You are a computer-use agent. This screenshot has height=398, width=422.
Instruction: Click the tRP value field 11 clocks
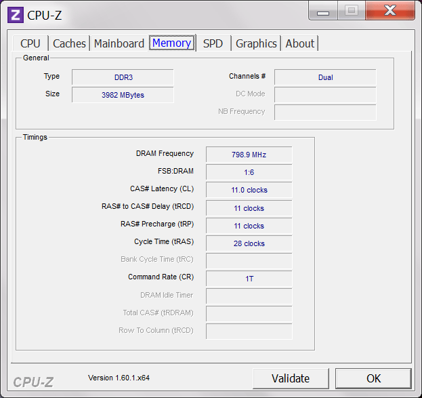pos(249,226)
